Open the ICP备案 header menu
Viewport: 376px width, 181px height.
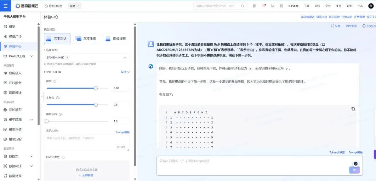293,6
